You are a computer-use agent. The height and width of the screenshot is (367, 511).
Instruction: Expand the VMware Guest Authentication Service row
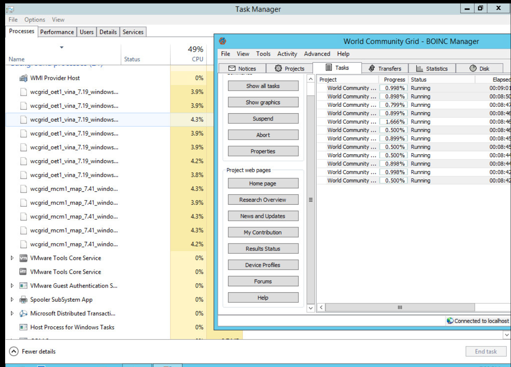click(x=12, y=286)
